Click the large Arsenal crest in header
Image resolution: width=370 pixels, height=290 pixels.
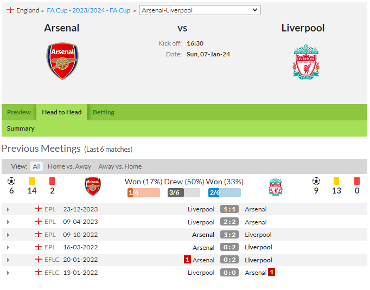62,61
